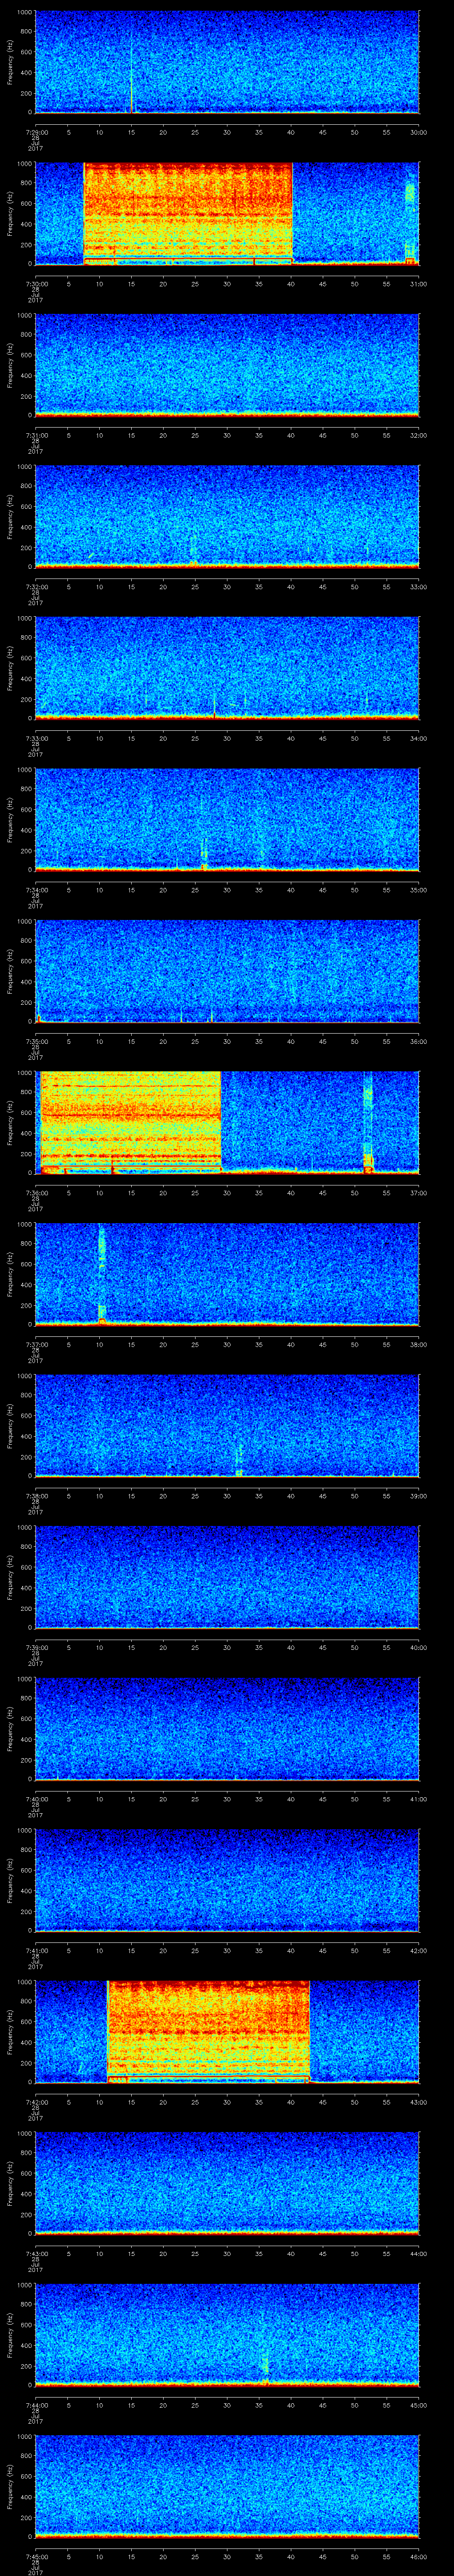Screen dimensions: 454x2576
Task: Select the 7:39:00 spectrogram panel
Action: tap(227, 1577)
